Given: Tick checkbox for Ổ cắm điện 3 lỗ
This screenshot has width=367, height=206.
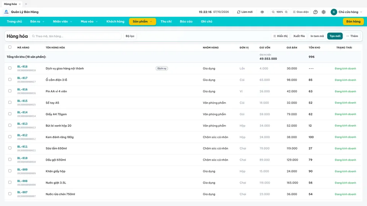Looking at the screenshot, I should (10, 79).
